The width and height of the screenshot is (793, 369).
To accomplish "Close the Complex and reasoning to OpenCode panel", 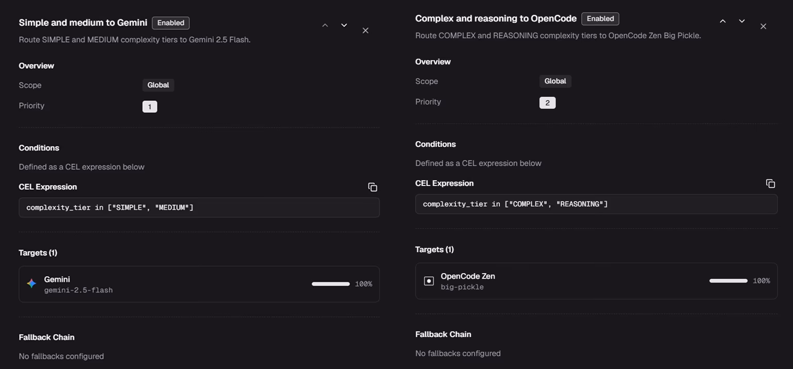I will coord(763,26).
